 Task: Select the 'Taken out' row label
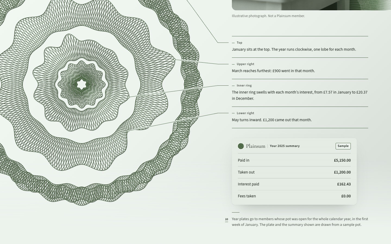coord(246,172)
